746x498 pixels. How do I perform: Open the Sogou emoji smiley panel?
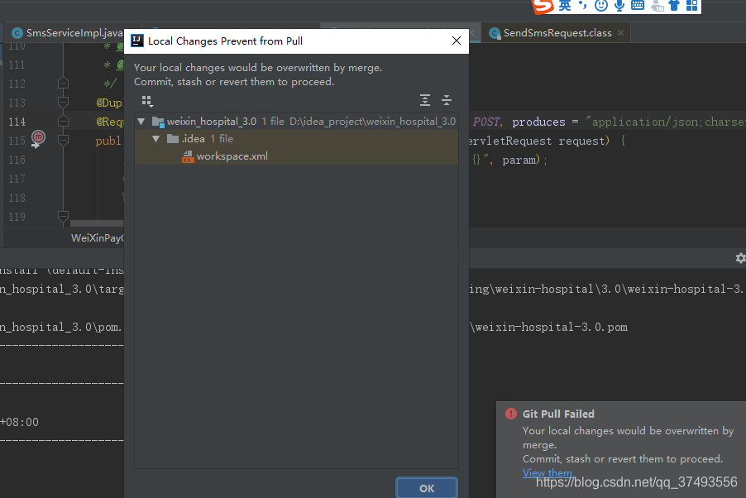point(601,6)
